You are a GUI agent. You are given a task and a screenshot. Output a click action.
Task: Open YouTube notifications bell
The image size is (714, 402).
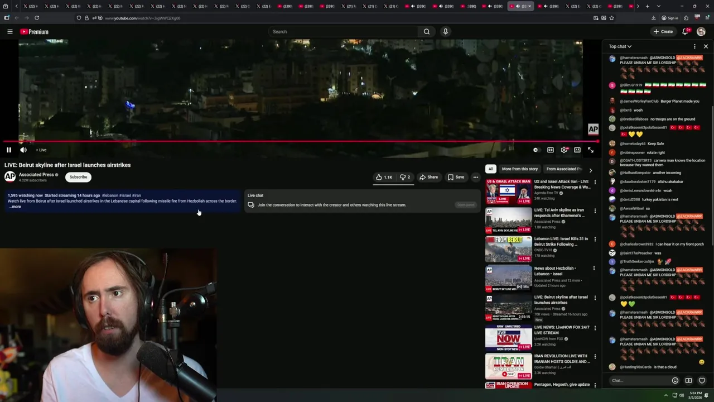[686, 31]
